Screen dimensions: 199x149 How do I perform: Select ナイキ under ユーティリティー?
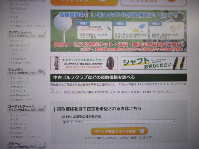pyautogui.click(x=14, y=120)
